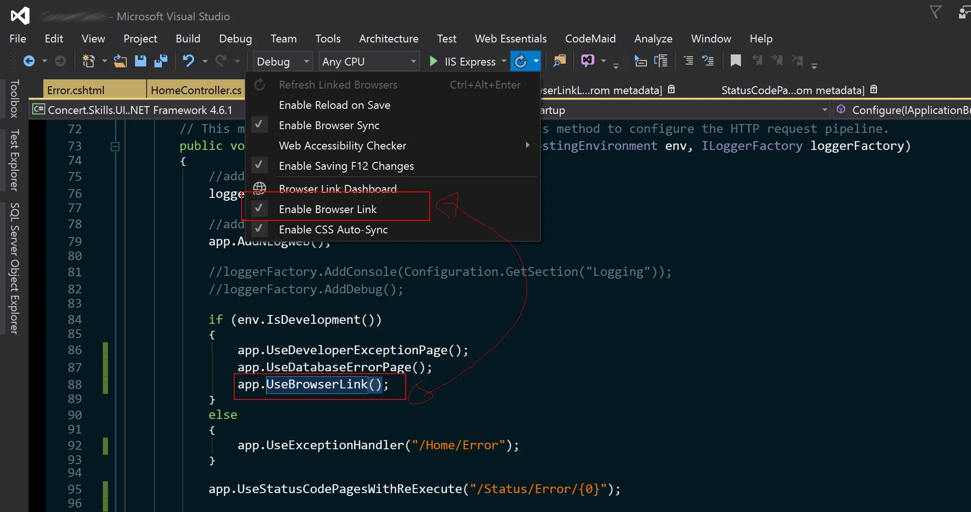Click the Open File folder icon
The image size is (971, 512).
pyautogui.click(x=120, y=61)
